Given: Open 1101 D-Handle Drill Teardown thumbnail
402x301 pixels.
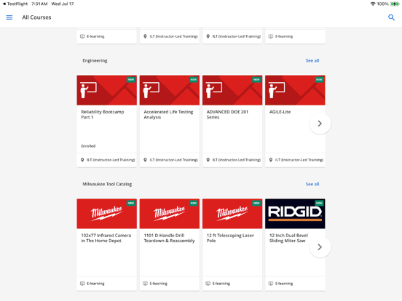Looking at the screenshot, I should [x=170, y=214].
